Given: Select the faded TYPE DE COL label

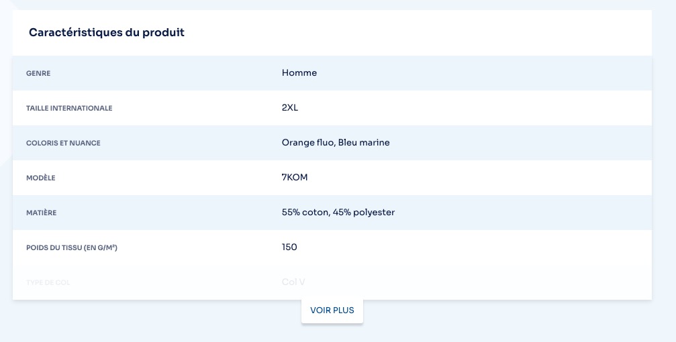Looking at the screenshot, I should point(48,282).
